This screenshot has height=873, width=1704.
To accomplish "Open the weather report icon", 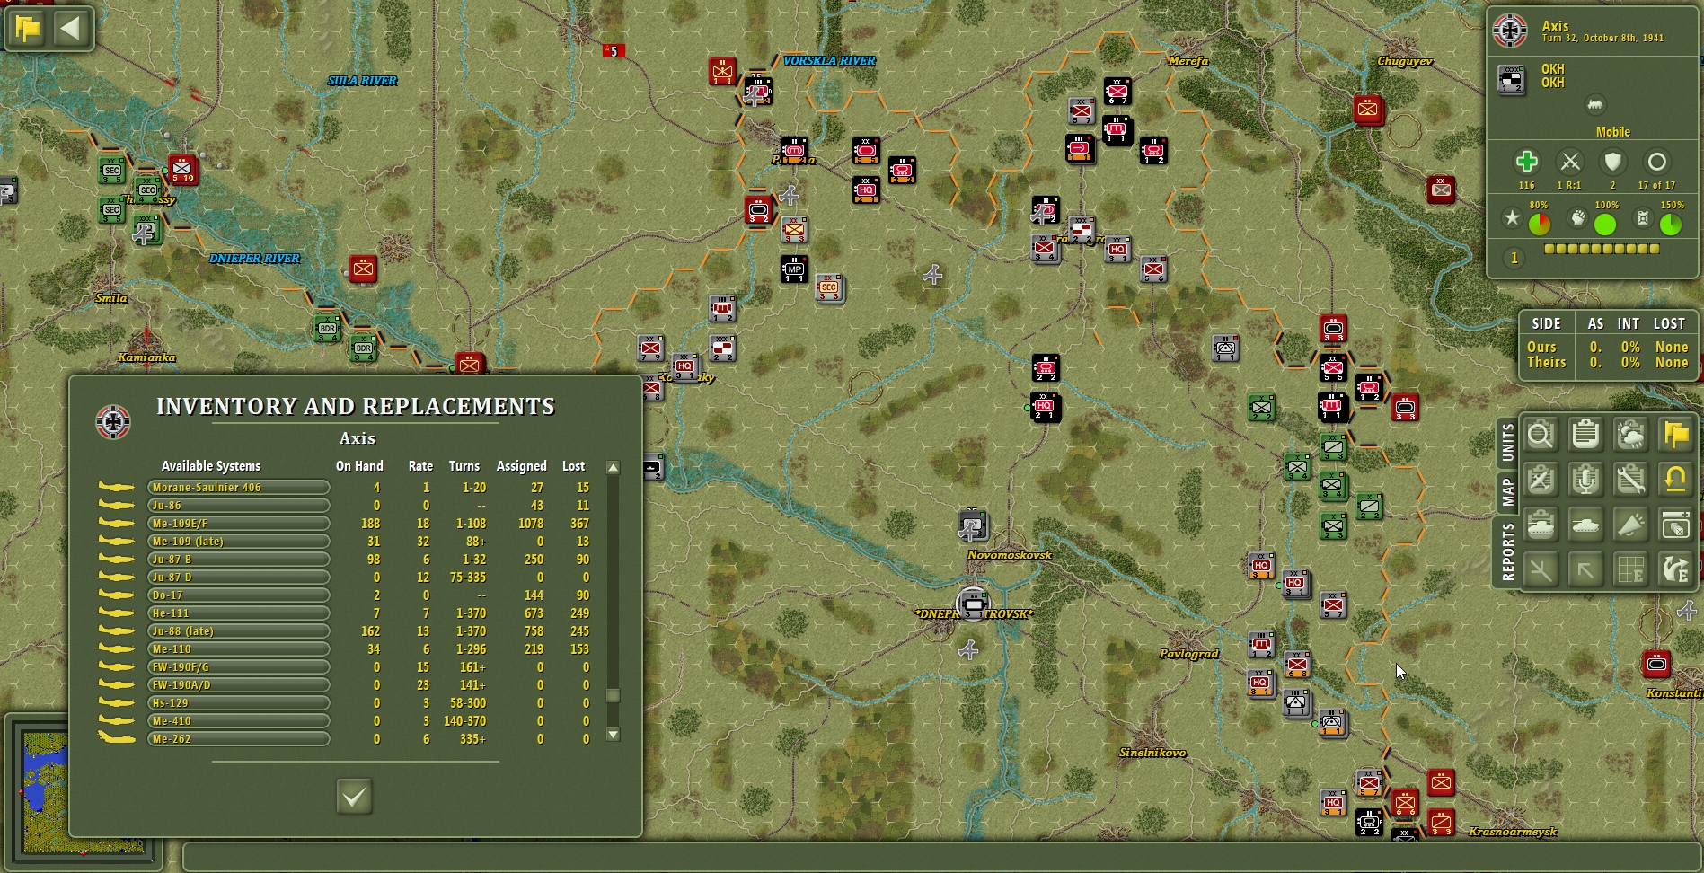I will coord(1630,436).
